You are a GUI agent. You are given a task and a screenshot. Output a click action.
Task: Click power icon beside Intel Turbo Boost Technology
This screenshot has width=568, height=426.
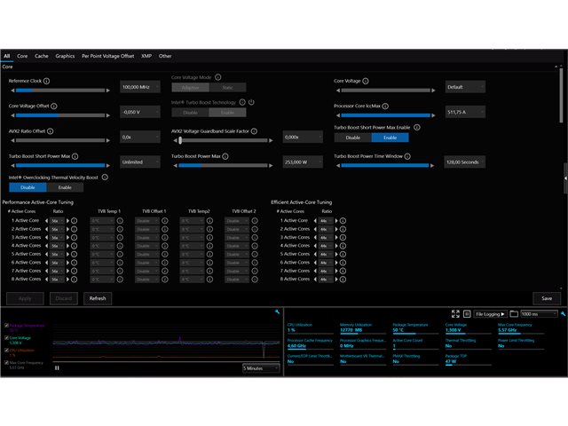[x=251, y=102]
